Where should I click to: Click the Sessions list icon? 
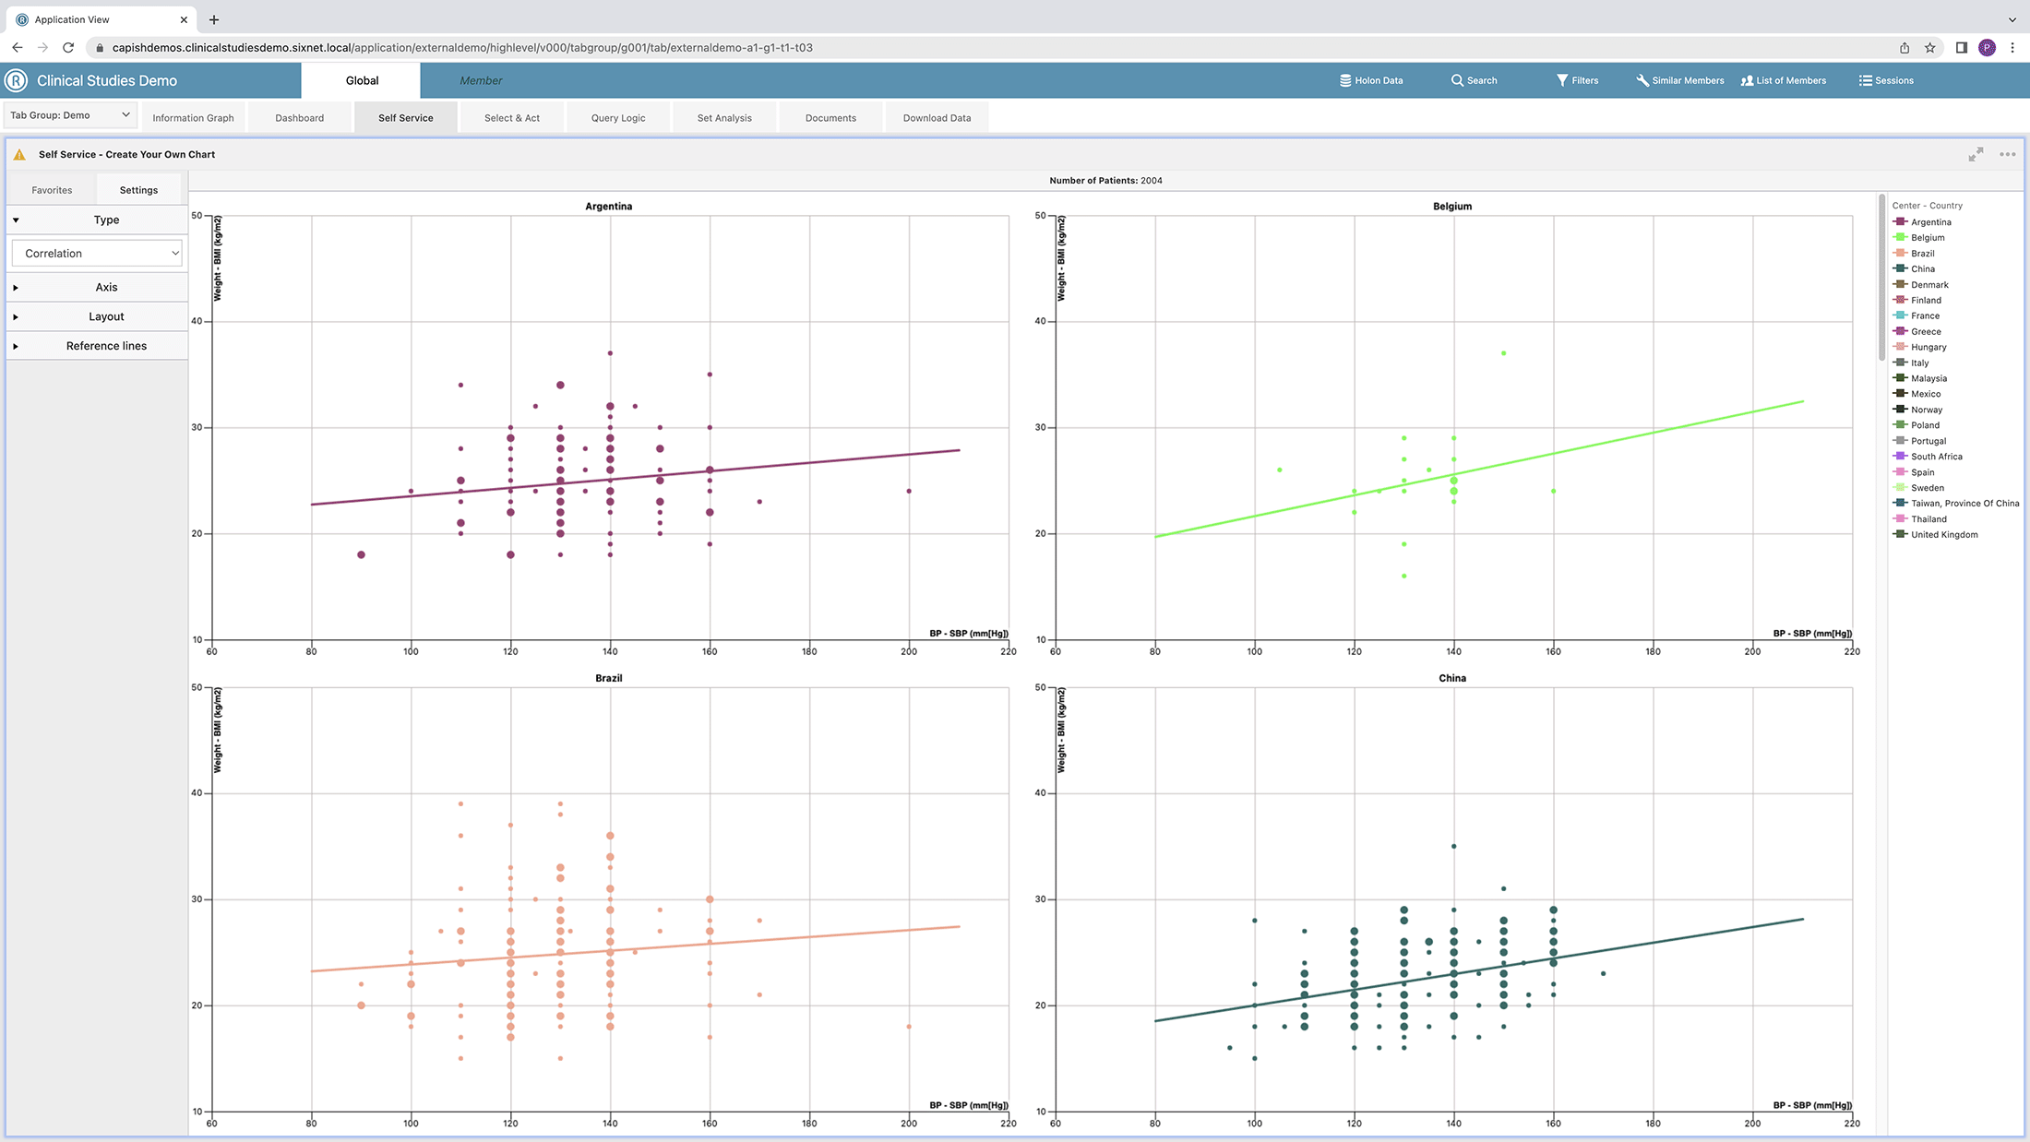point(1865,80)
